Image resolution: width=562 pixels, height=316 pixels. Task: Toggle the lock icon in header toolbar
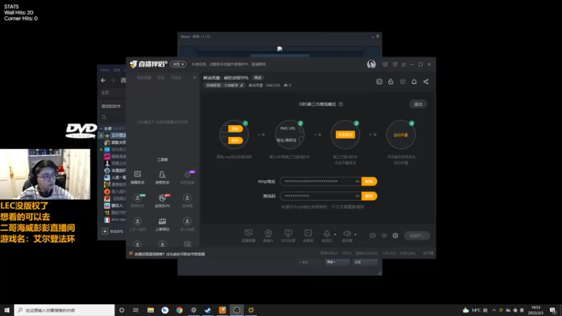391,81
